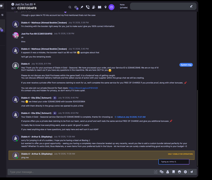Click the greyed AI assist icon in composer
The width and height of the screenshot is (212, 180).
coord(156,172)
